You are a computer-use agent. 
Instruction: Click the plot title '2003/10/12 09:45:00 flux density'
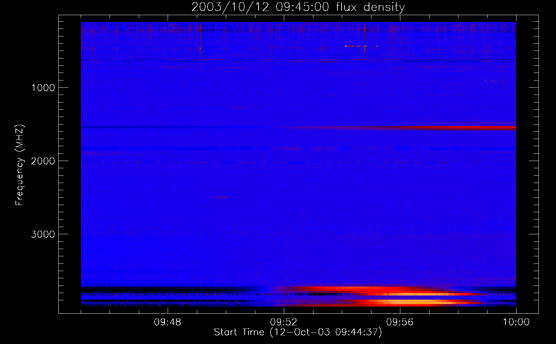(x=298, y=7)
